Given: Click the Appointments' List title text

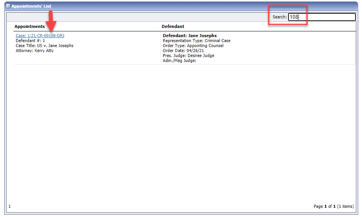Looking at the screenshot, I should [x=31, y=6].
